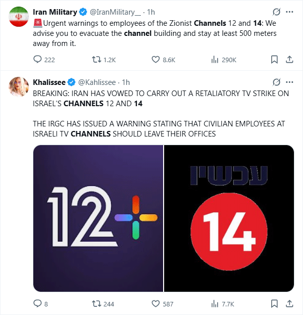Screen dimensions: 303x315
Task: Share the Khalissee tweet
Action: [x=289, y=303]
